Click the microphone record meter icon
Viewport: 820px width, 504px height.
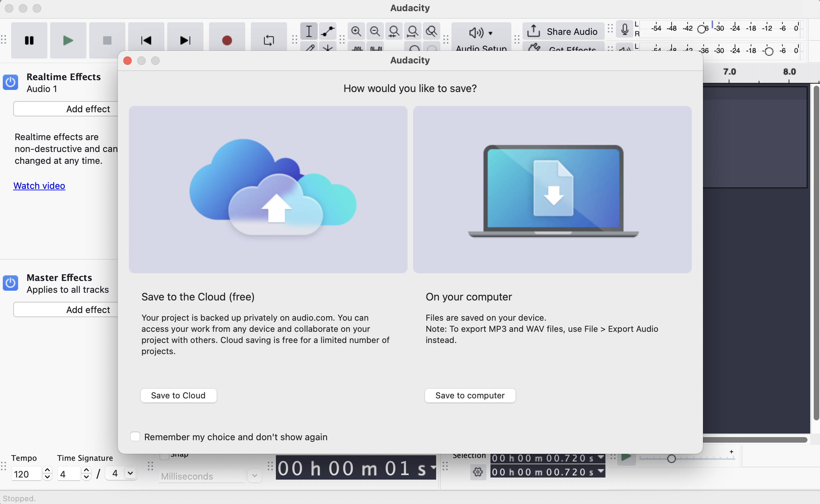click(625, 29)
